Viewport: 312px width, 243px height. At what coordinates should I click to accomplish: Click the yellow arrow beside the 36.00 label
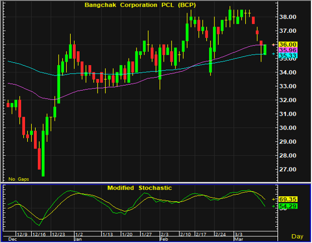pos(274,45)
